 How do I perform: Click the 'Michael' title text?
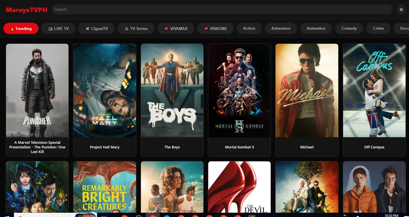pos(307,147)
